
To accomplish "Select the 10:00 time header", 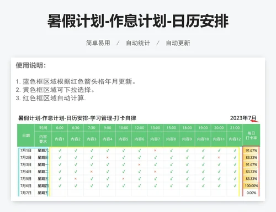I will click(123, 128).
